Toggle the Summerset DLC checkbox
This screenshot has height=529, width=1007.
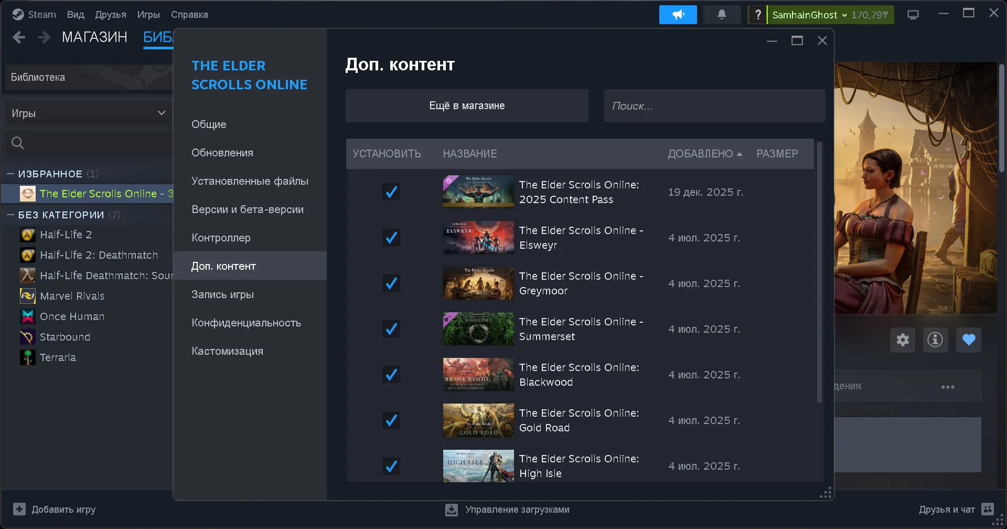click(x=391, y=329)
